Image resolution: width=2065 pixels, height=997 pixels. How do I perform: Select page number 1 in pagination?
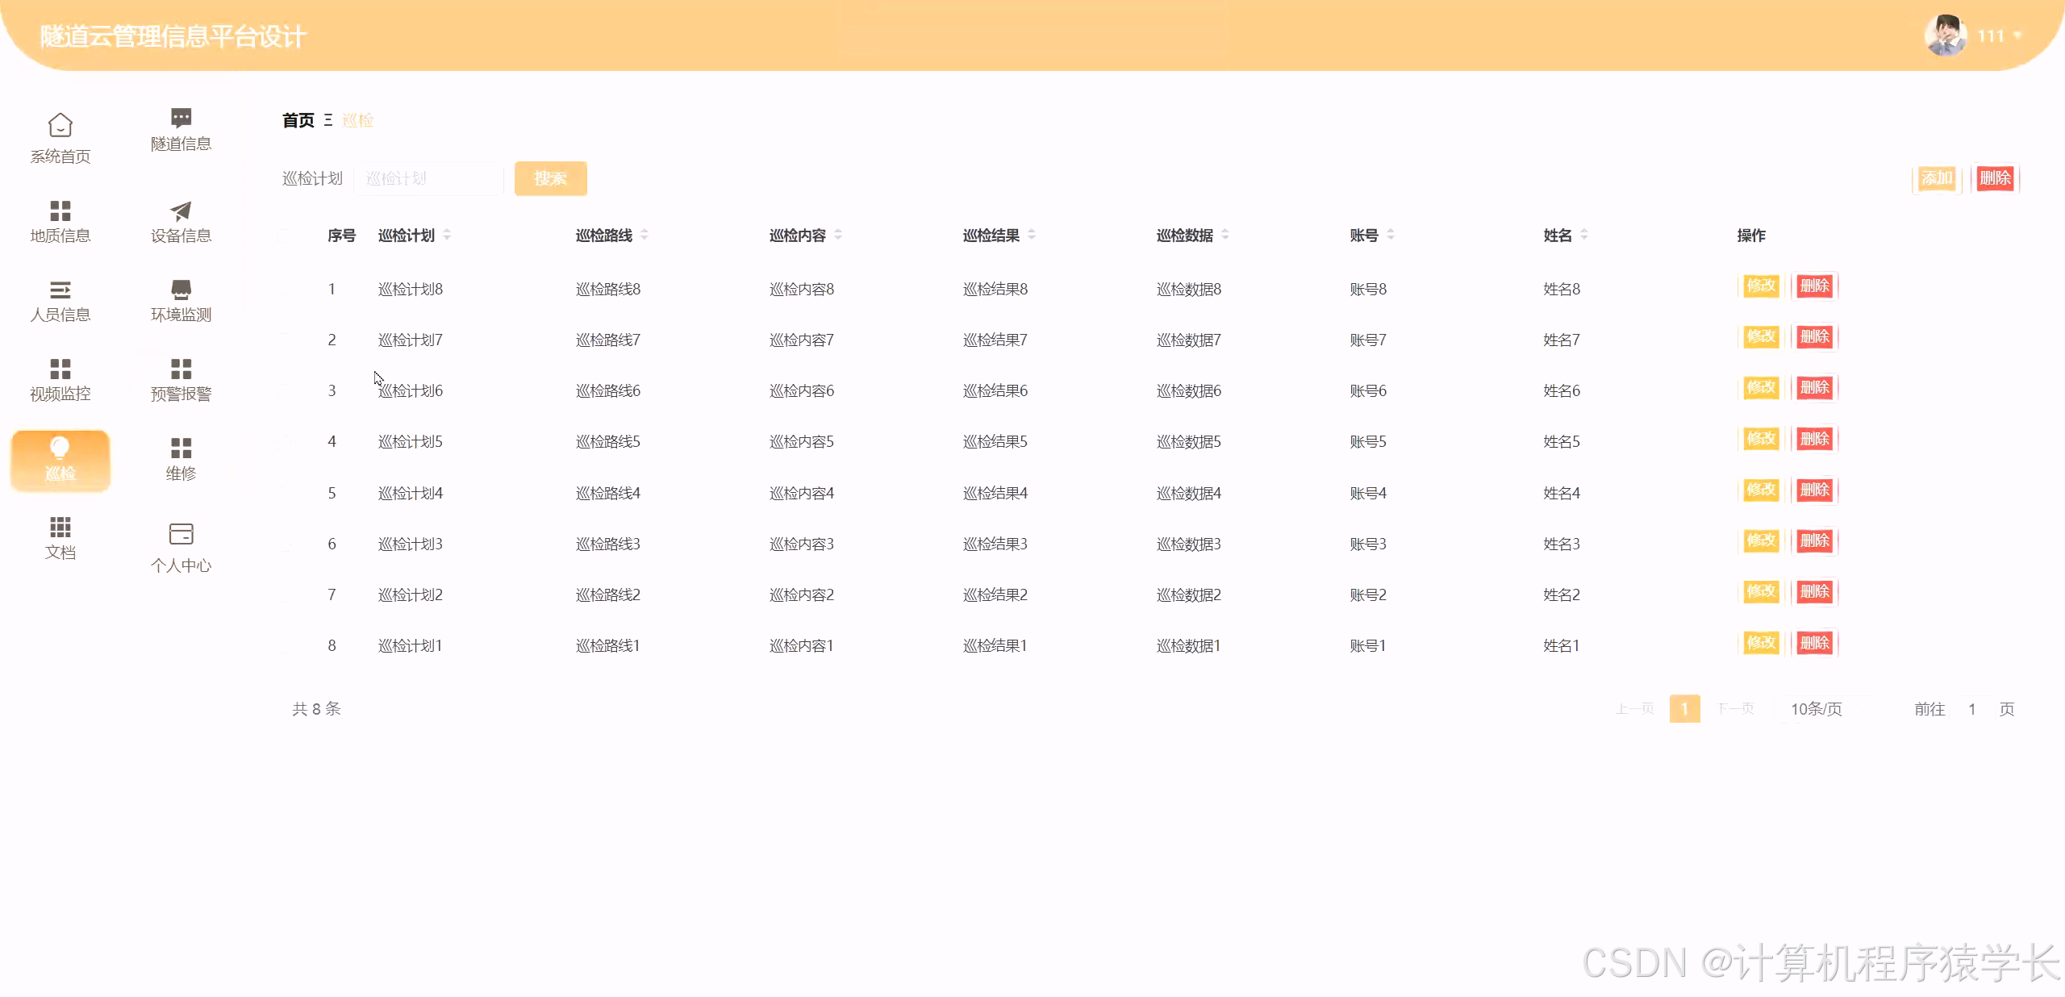(x=1684, y=709)
